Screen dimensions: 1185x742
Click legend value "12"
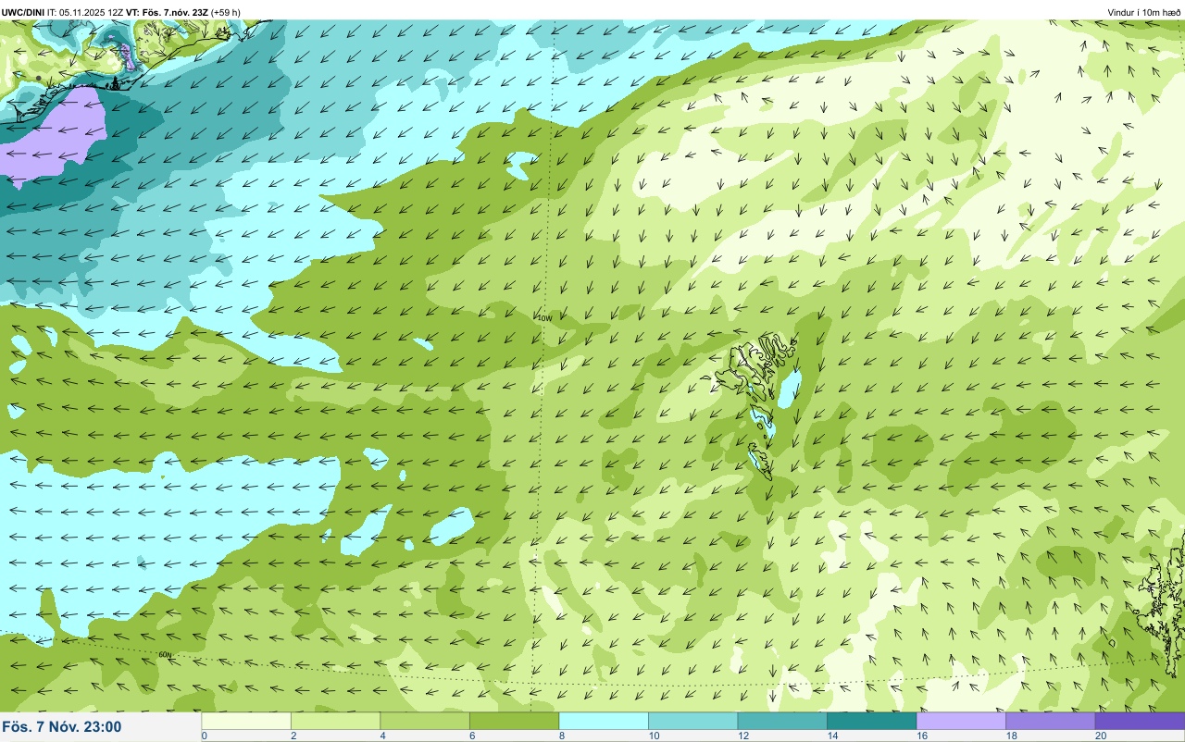tap(742, 736)
